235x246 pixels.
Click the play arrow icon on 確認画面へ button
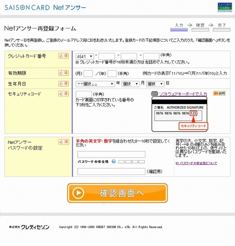(78, 193)
